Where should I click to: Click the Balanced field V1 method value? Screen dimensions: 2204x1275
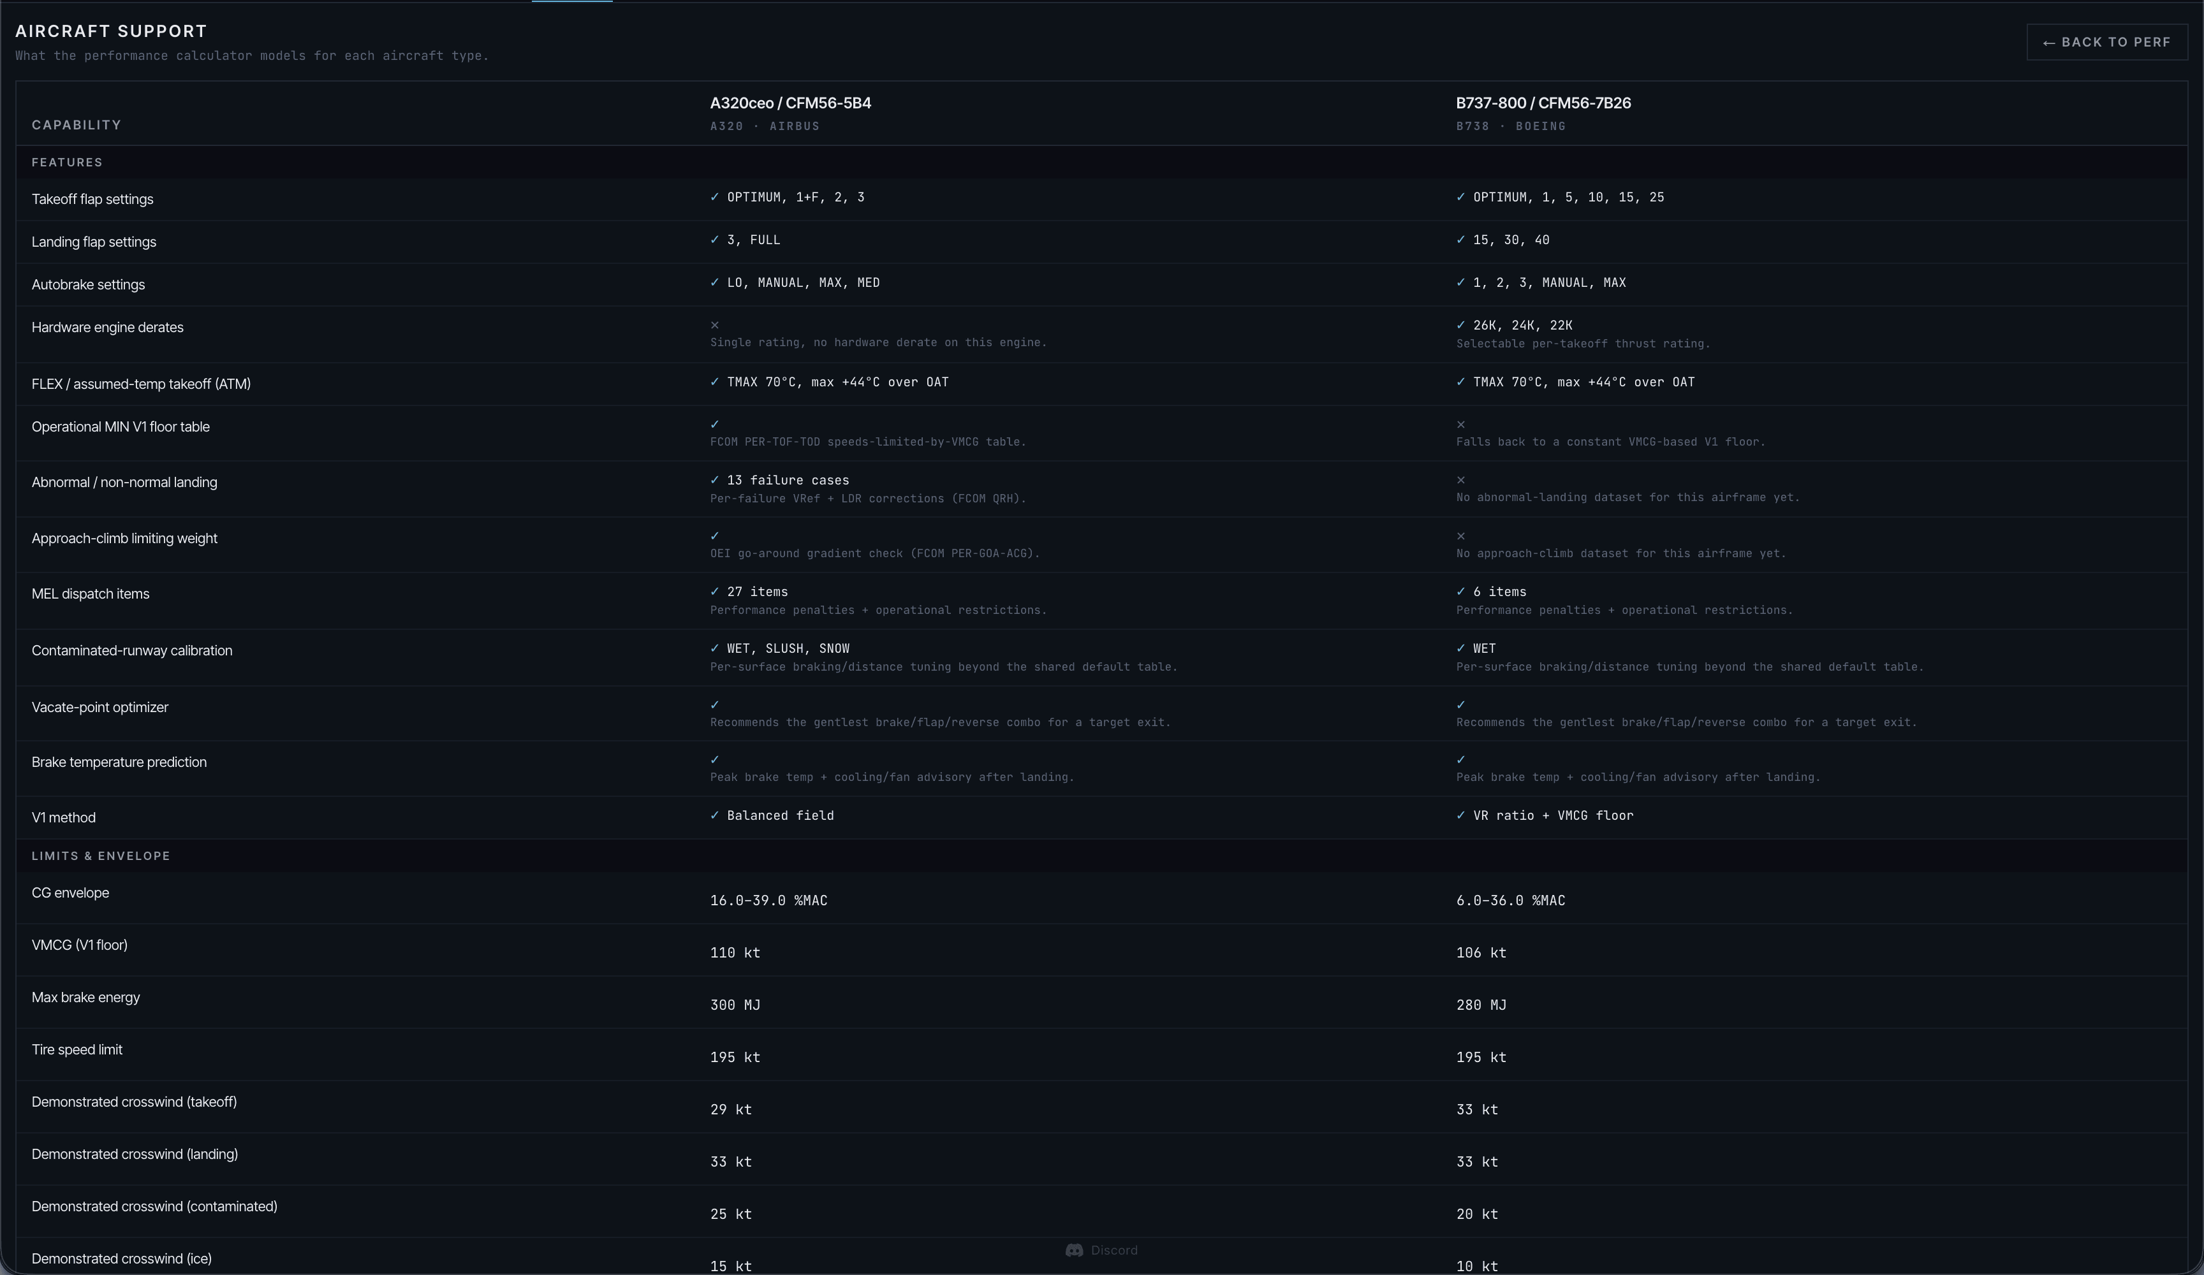(780, 816)
